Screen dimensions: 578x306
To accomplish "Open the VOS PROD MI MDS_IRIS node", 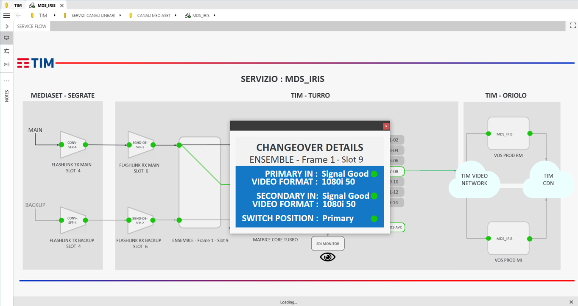I will (x=508, y=238).
